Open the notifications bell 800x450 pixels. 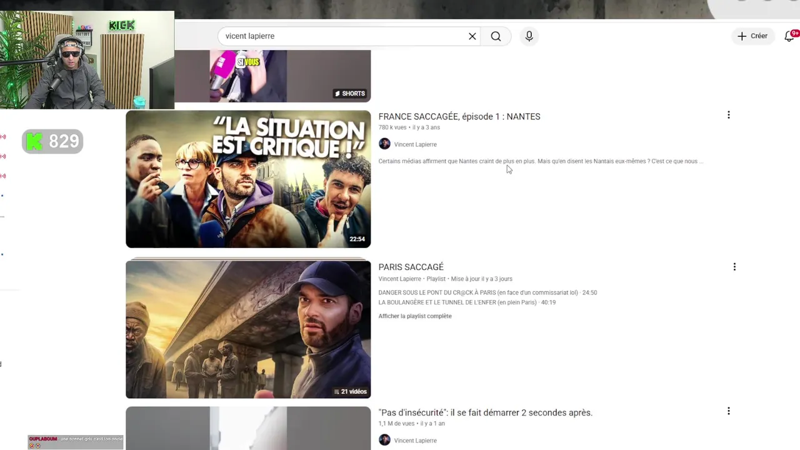click(789, 36)
